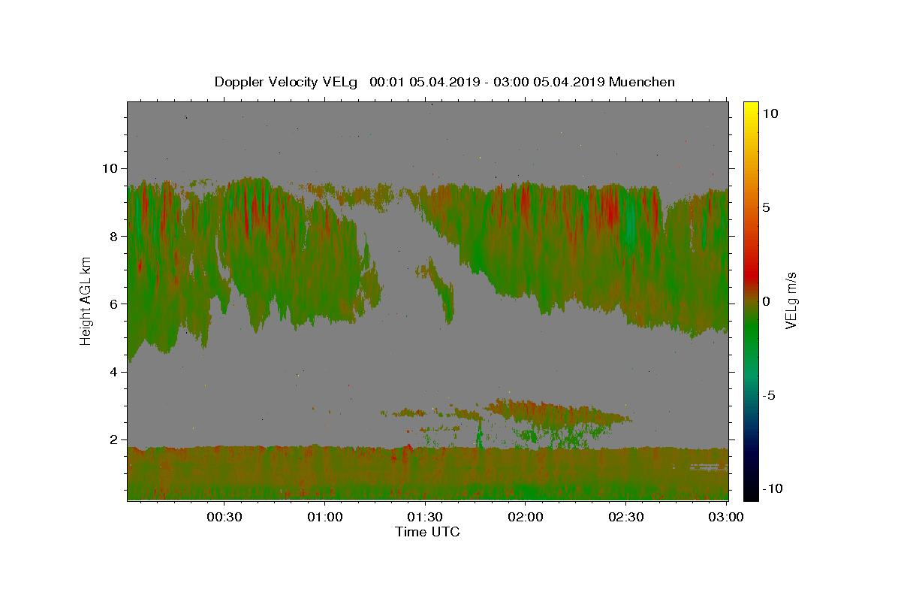Click colorbar value label '-10' at bottom
Screen dimensions: 901x601
click(x=773, y=488)
